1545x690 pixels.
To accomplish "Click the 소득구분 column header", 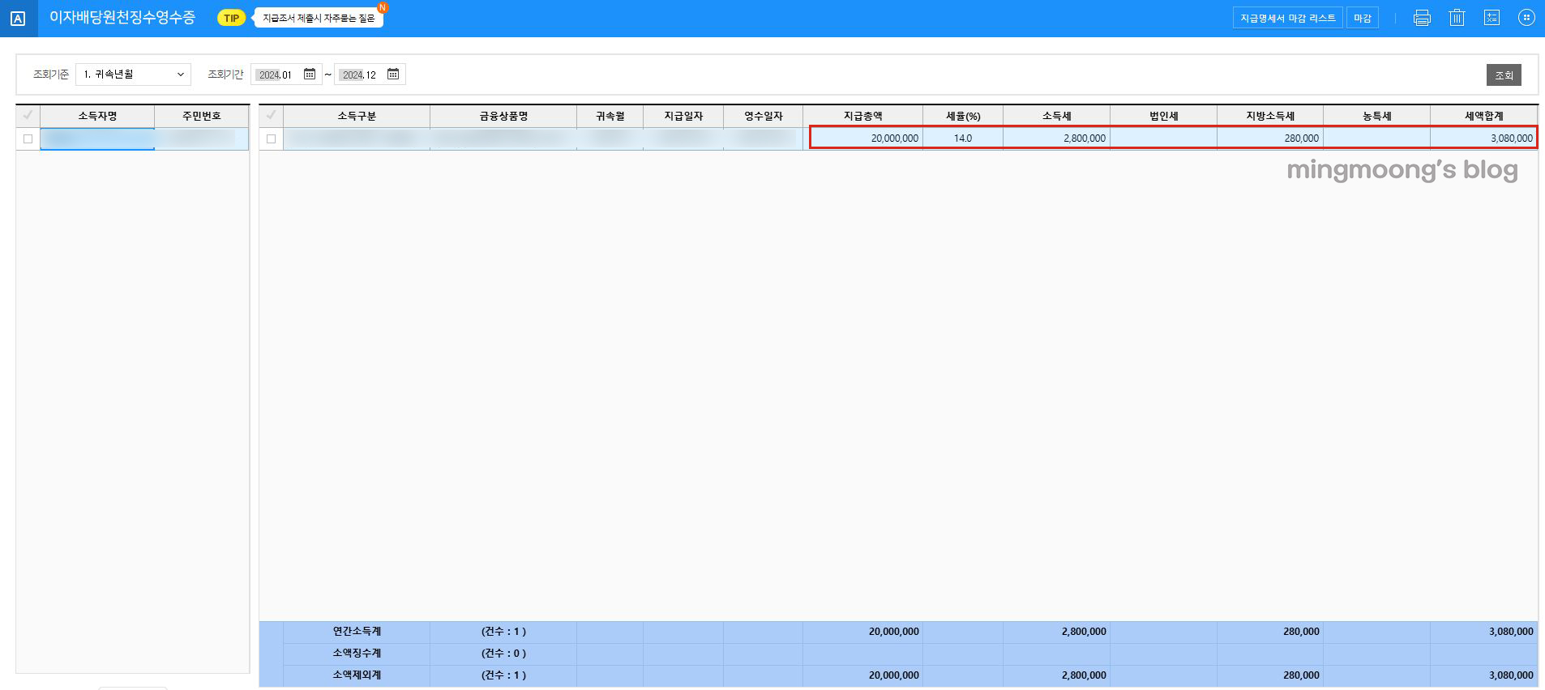I will coord(357,116).
